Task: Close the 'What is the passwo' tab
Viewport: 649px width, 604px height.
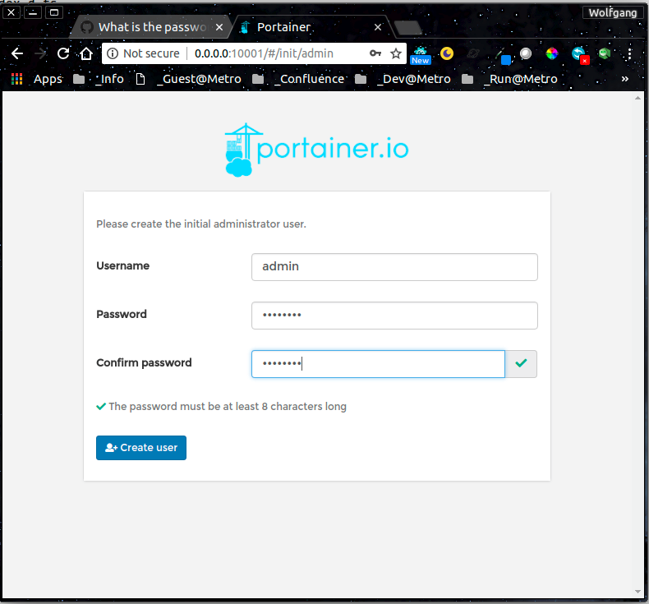Action: 219,27
